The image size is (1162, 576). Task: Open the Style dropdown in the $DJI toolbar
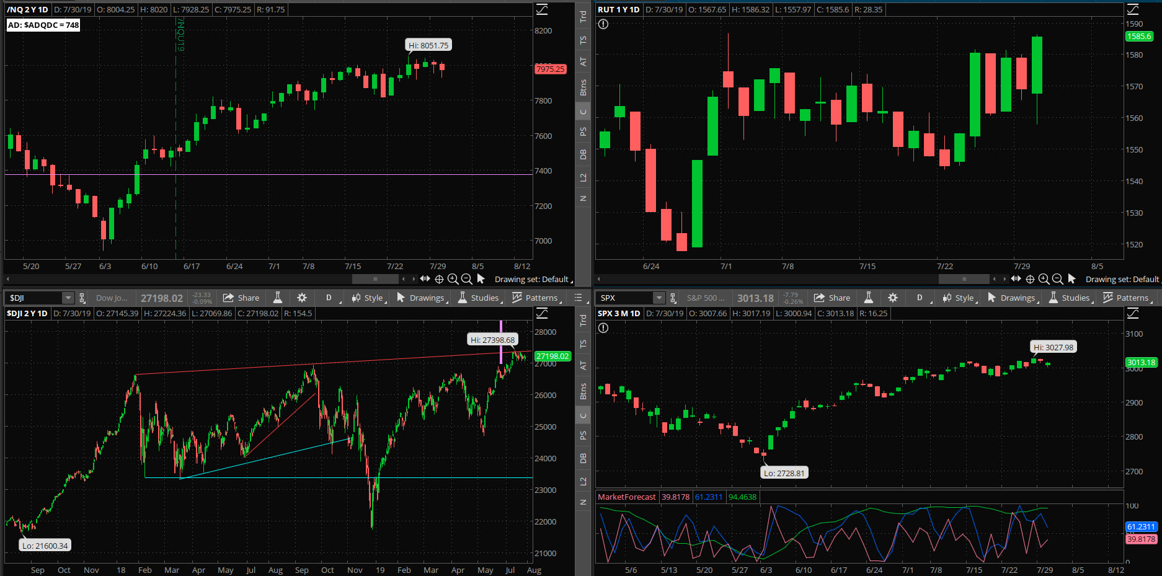[369, 298]
